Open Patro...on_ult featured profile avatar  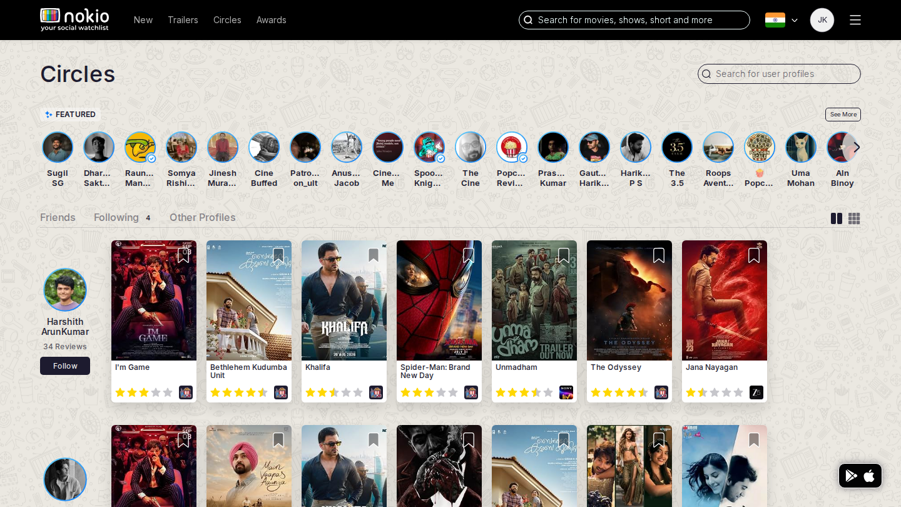305,147
